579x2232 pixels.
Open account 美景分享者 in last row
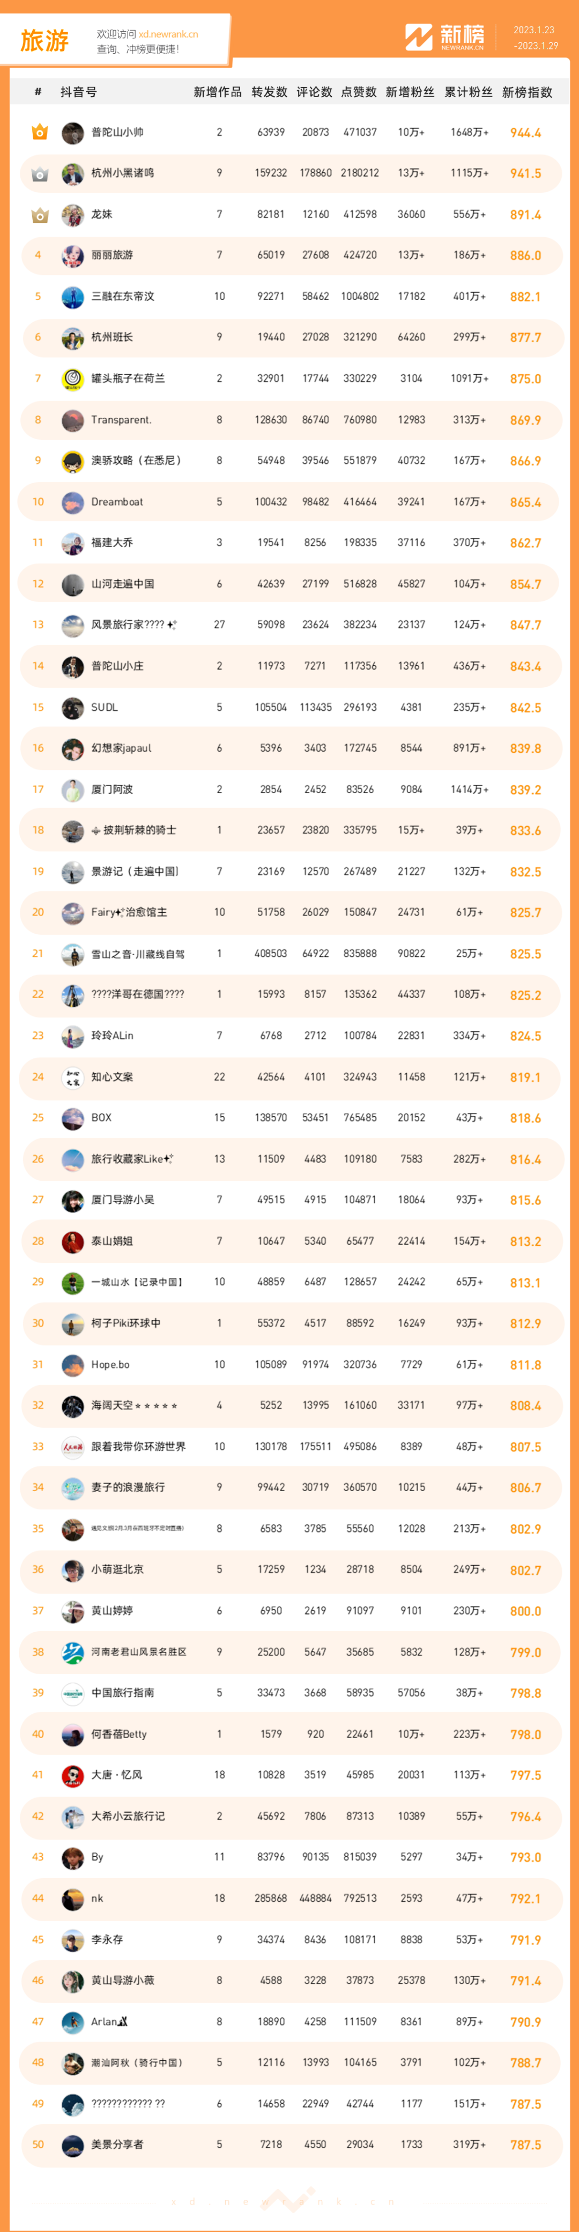coord(118,2144)
